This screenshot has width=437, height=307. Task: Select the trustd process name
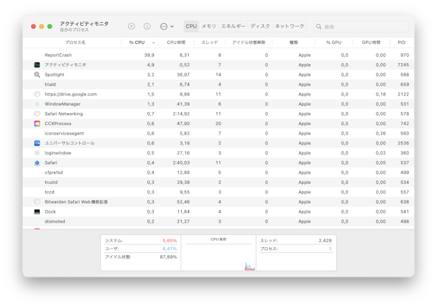(51, 182)
